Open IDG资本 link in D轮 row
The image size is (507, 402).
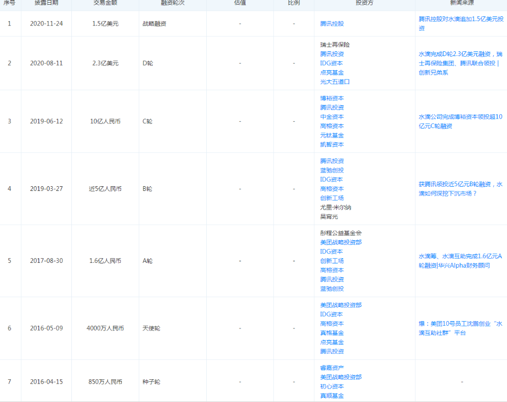click(x=331, y=63)
